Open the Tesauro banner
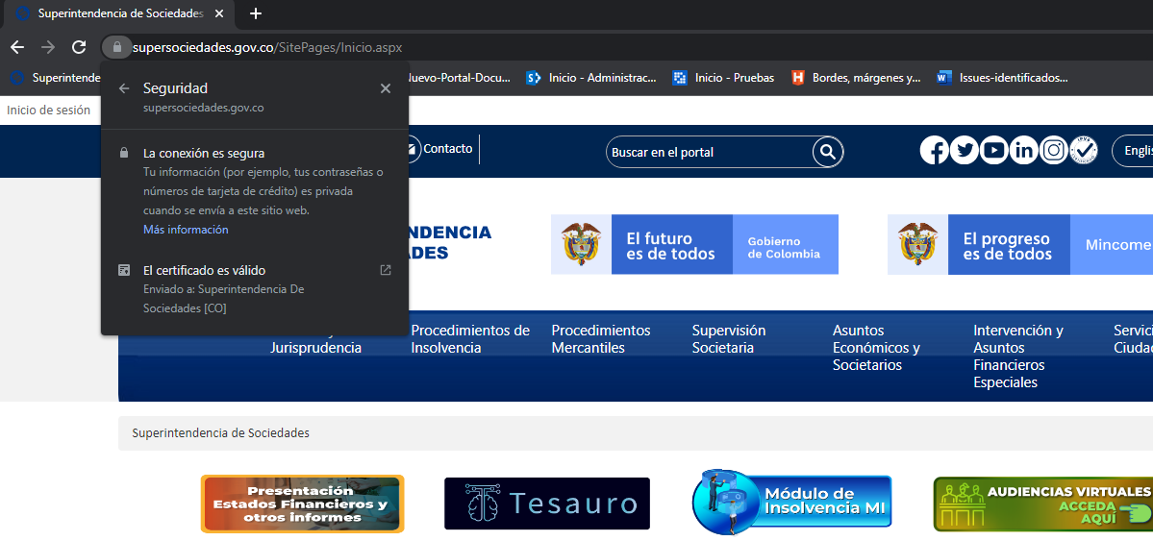Image resolution: width=1153 pixels, height=541 pixels. click(546, 504)
